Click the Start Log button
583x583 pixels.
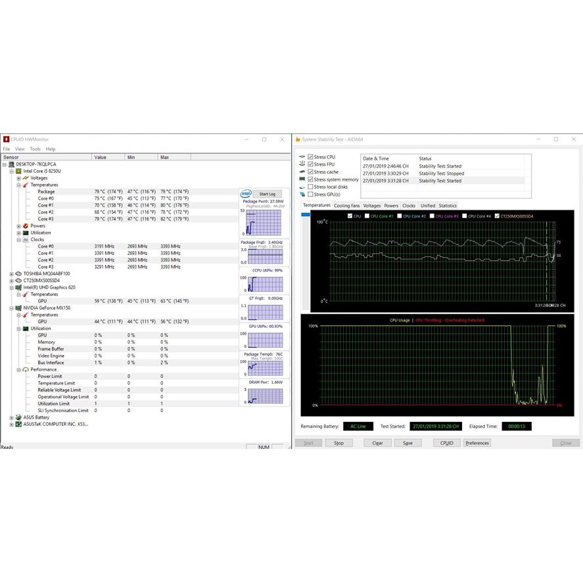(x=268, y=194)
